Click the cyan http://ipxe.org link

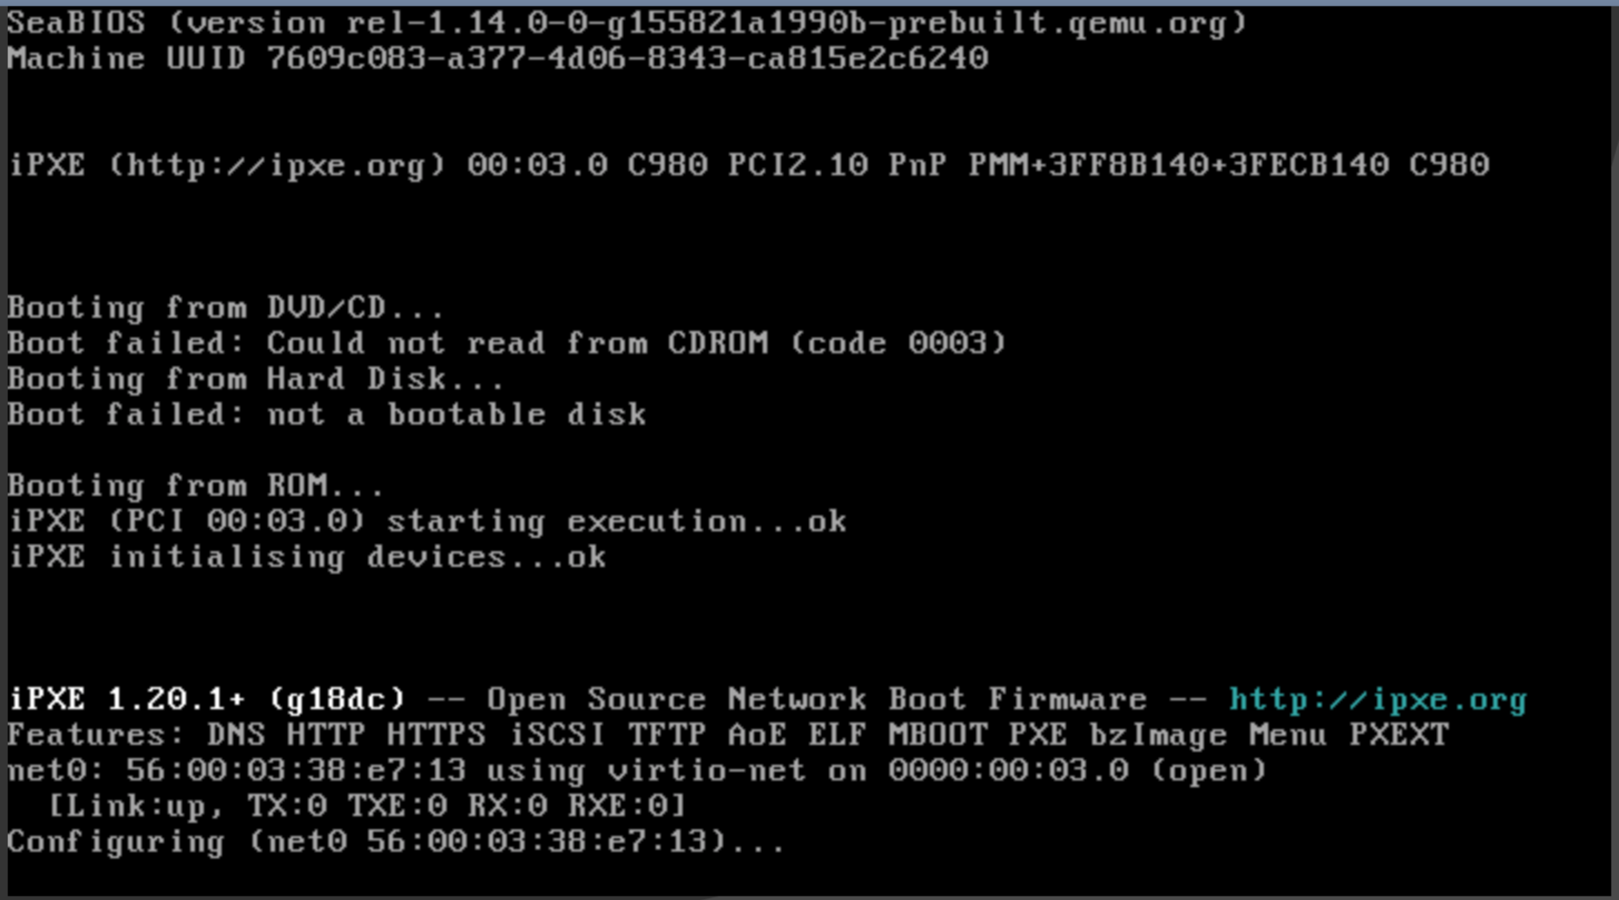point(1378,700)
